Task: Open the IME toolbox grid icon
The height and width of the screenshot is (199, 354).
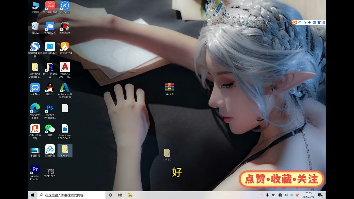Action: click(x=324, y=22)
